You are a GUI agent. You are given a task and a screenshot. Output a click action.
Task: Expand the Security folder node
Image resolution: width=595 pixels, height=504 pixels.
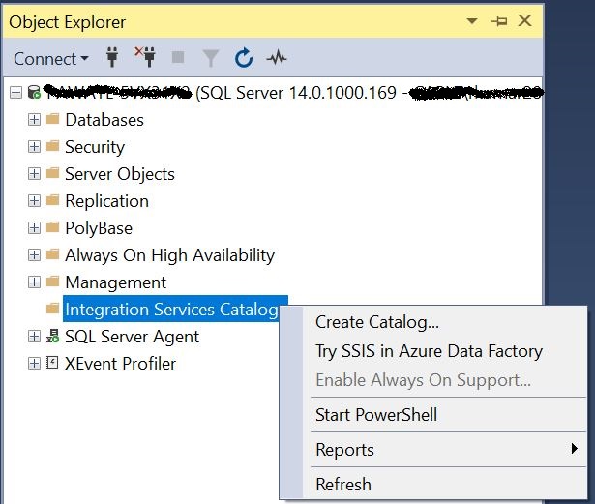point(34,147)
